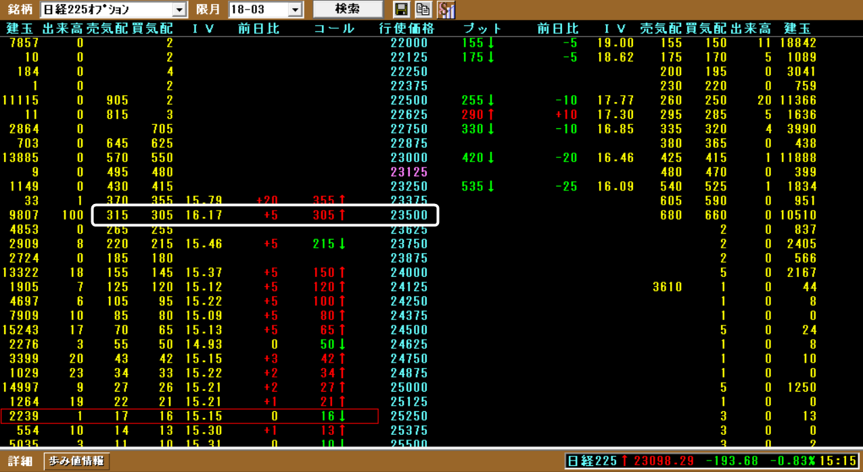863x472 pixels.
Task: Click call open interest 13885
Action: (20, 158)
